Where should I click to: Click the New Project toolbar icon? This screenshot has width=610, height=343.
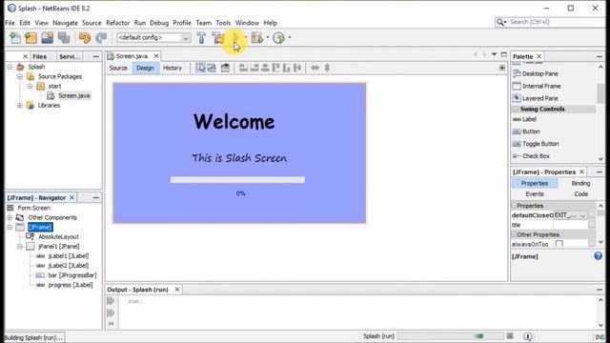[30, 38]
